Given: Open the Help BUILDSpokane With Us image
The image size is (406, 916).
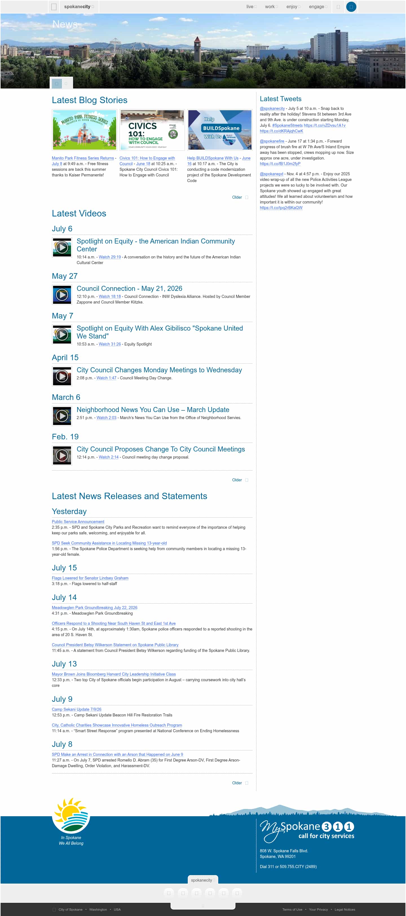Looking at the screenshot, I should coord(220,130).
